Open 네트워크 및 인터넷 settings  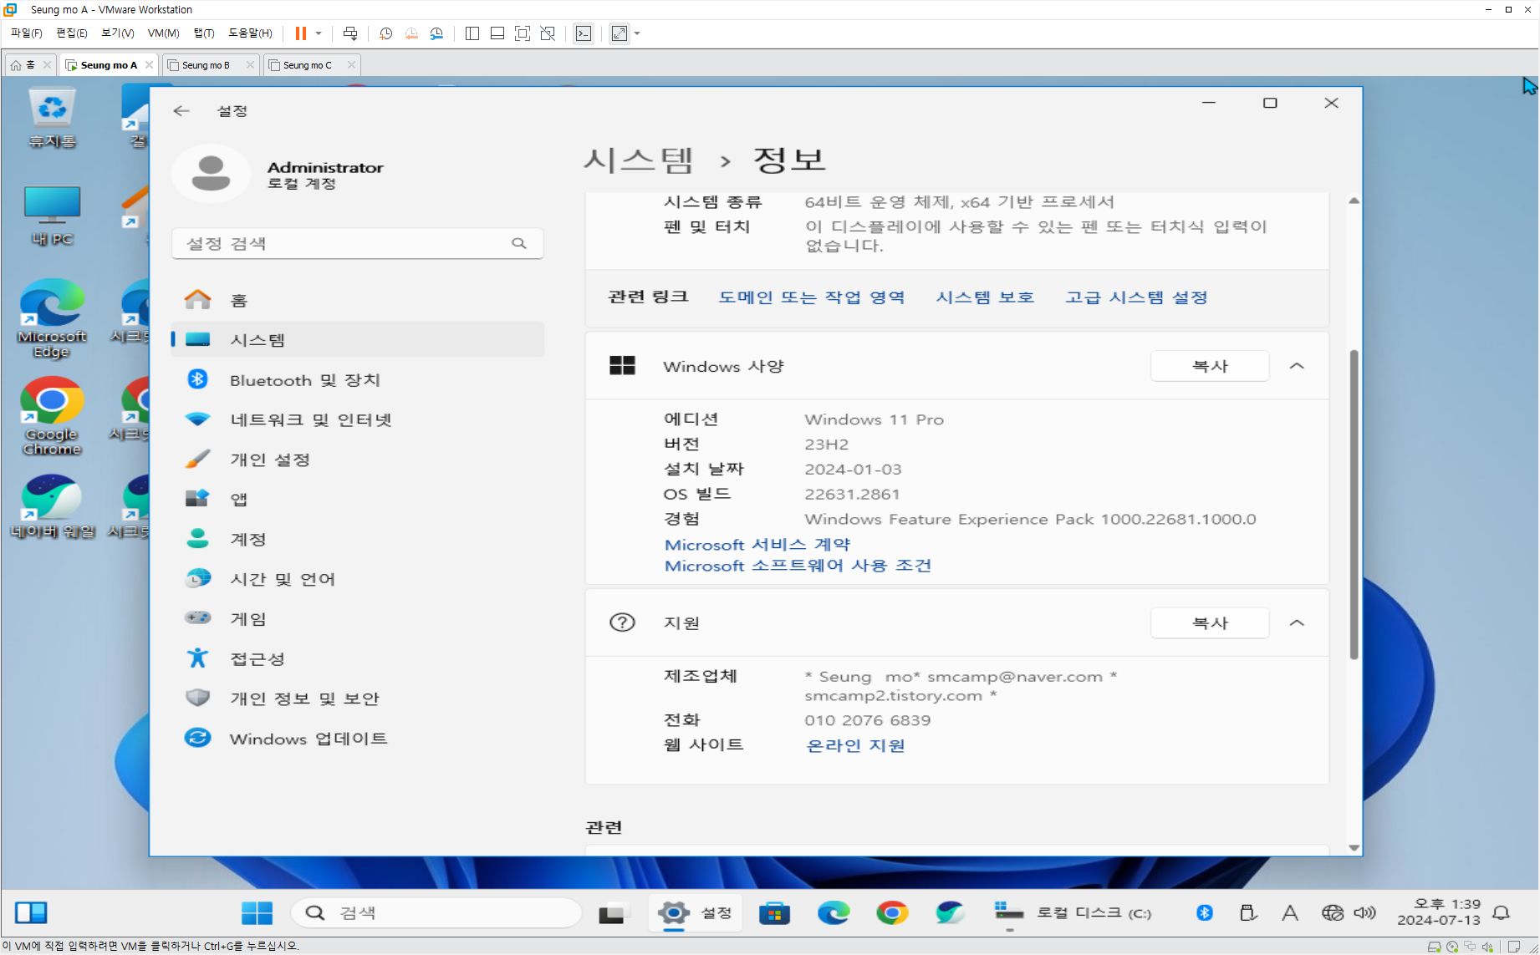point(358,419)
